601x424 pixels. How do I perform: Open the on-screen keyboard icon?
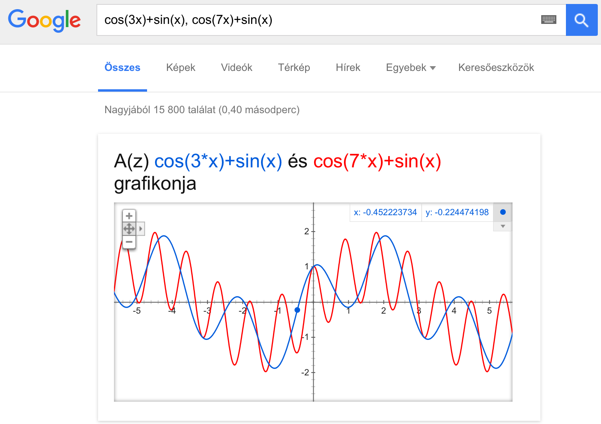coord(548,20)
